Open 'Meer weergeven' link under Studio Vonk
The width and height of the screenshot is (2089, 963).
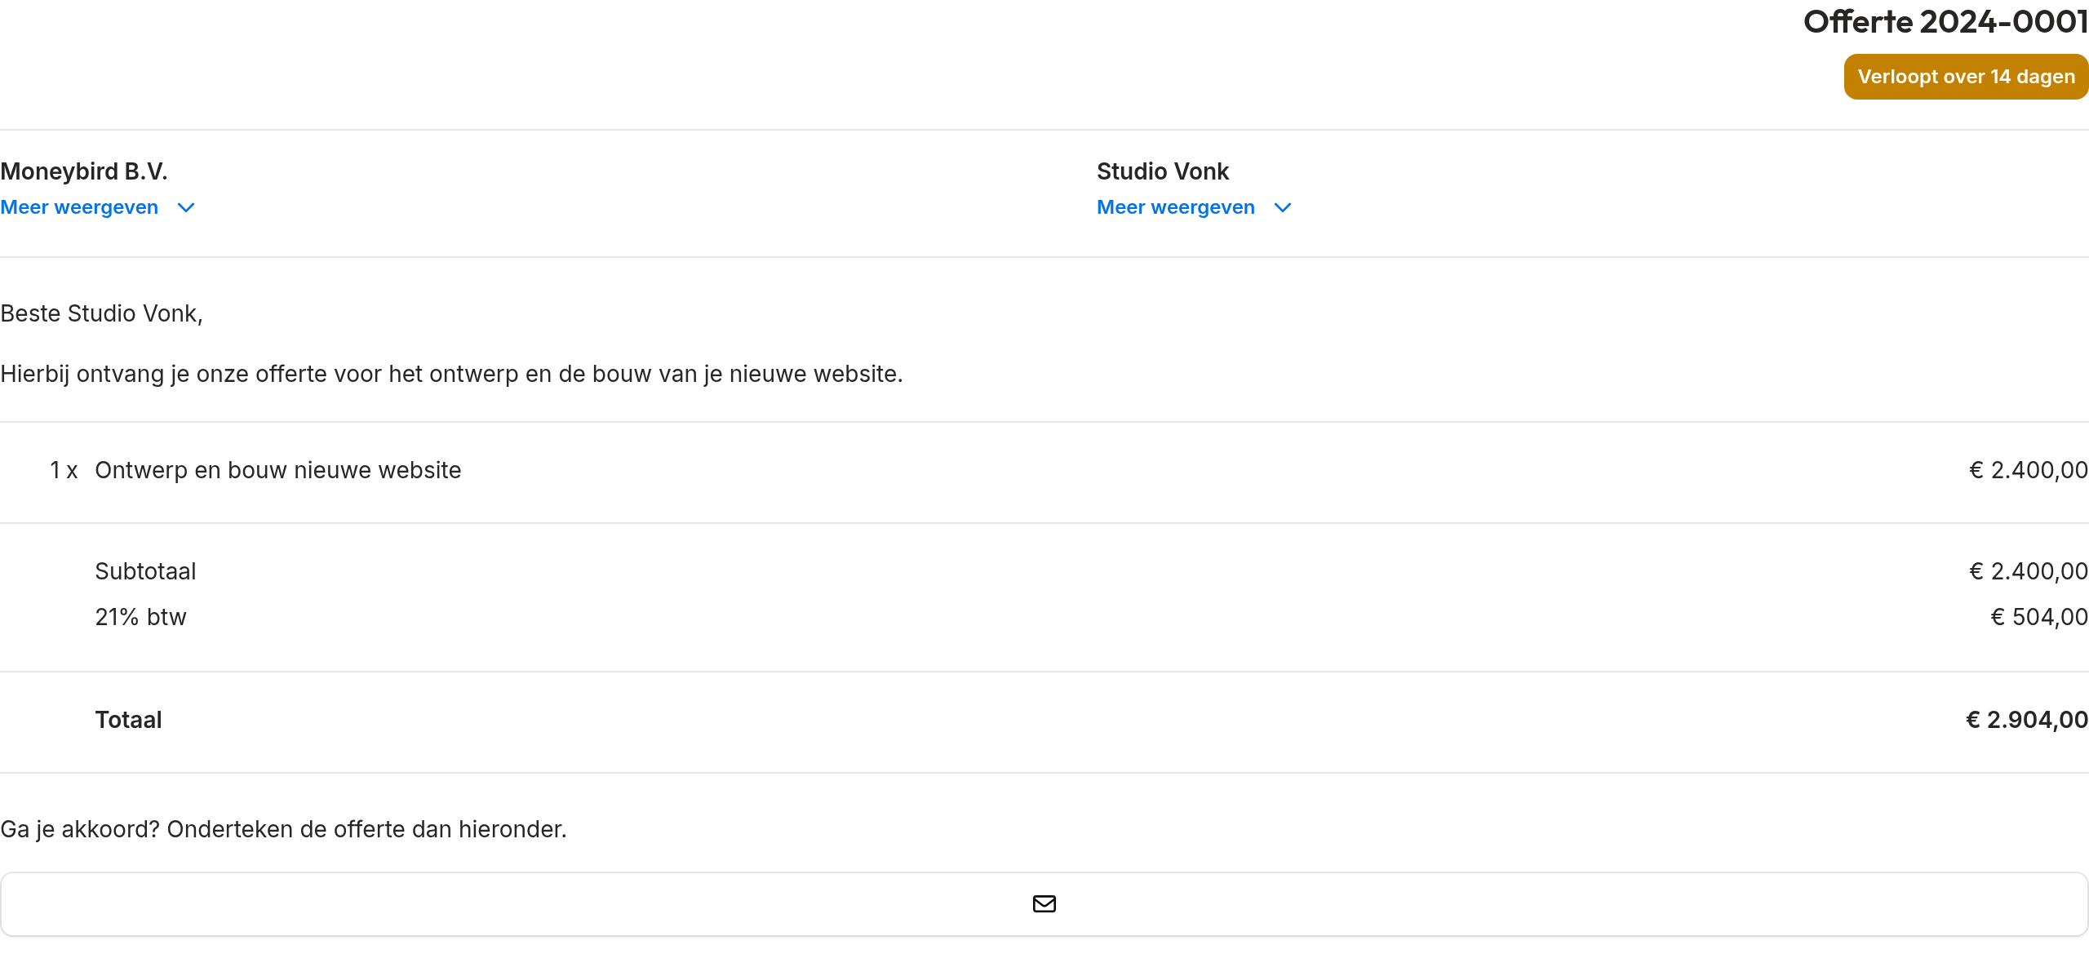pos(1175,207)
